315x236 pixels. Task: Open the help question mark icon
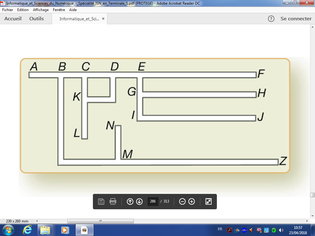tap(271, 19)
